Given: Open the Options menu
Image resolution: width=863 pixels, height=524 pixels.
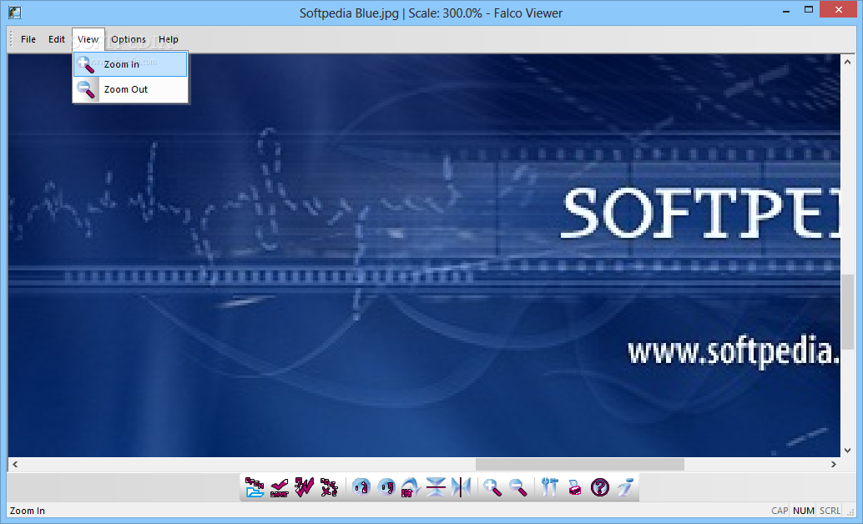Looking at the screenshot, I should tap(129, 39).
